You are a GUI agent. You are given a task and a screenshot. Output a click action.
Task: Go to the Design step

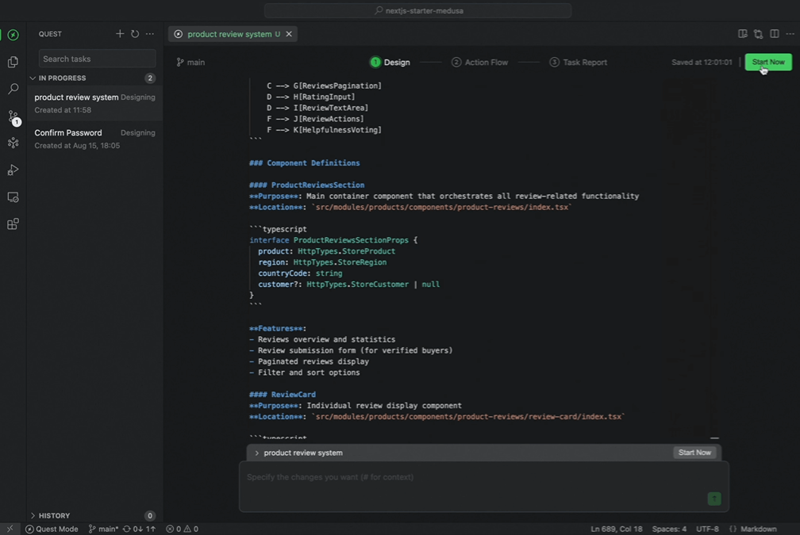point(390,62)
